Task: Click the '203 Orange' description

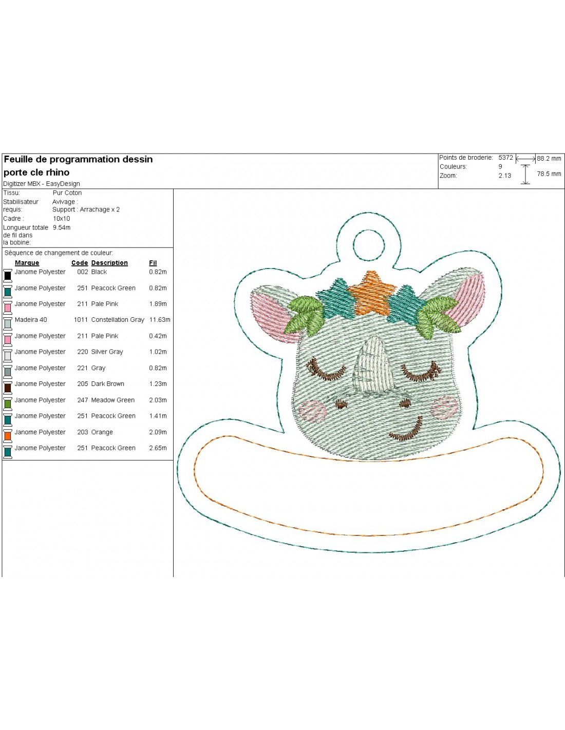Action: [x=95, y=432]
